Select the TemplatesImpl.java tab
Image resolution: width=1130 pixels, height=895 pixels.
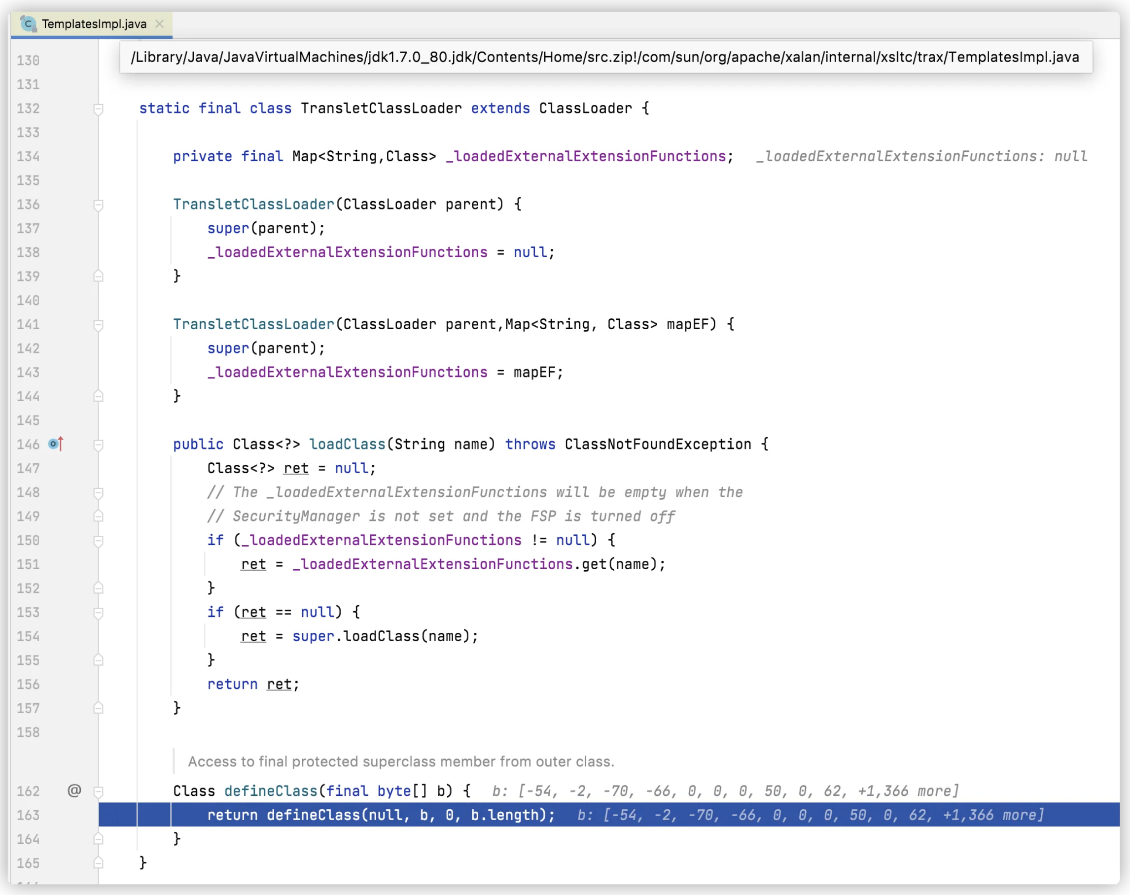pos(94,24)
